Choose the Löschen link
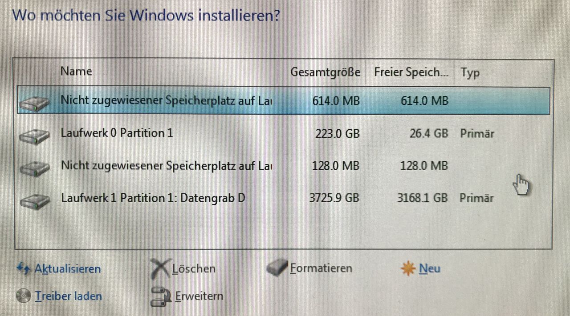Image resolution: width=570 pixels, height=316 pixels. pyautogui.click(x=194, y=268)
